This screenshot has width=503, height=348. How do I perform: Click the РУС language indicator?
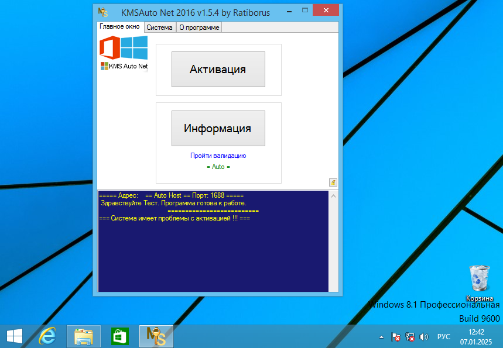click(x=443, y=336)
